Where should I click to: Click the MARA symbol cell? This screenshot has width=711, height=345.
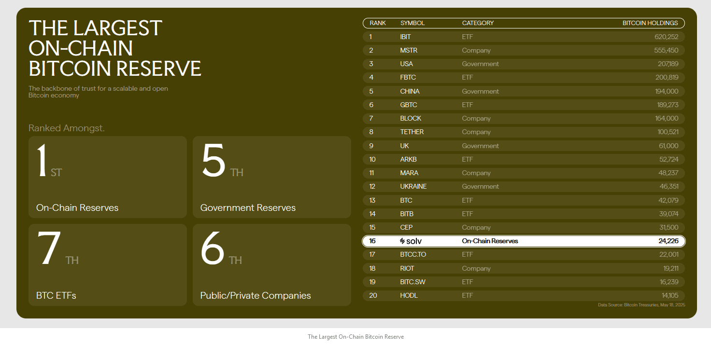click(409, 173)
